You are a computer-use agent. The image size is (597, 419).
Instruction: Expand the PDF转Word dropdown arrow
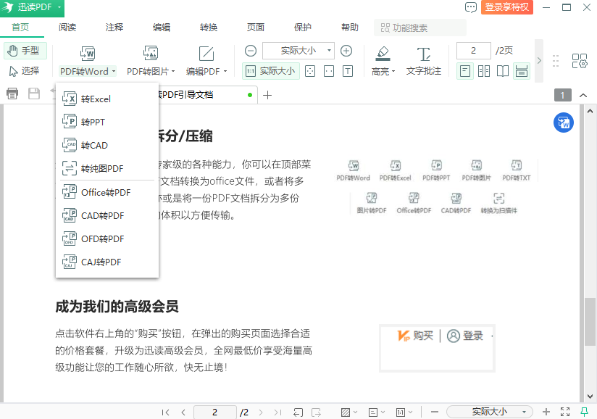coord(113,71)
